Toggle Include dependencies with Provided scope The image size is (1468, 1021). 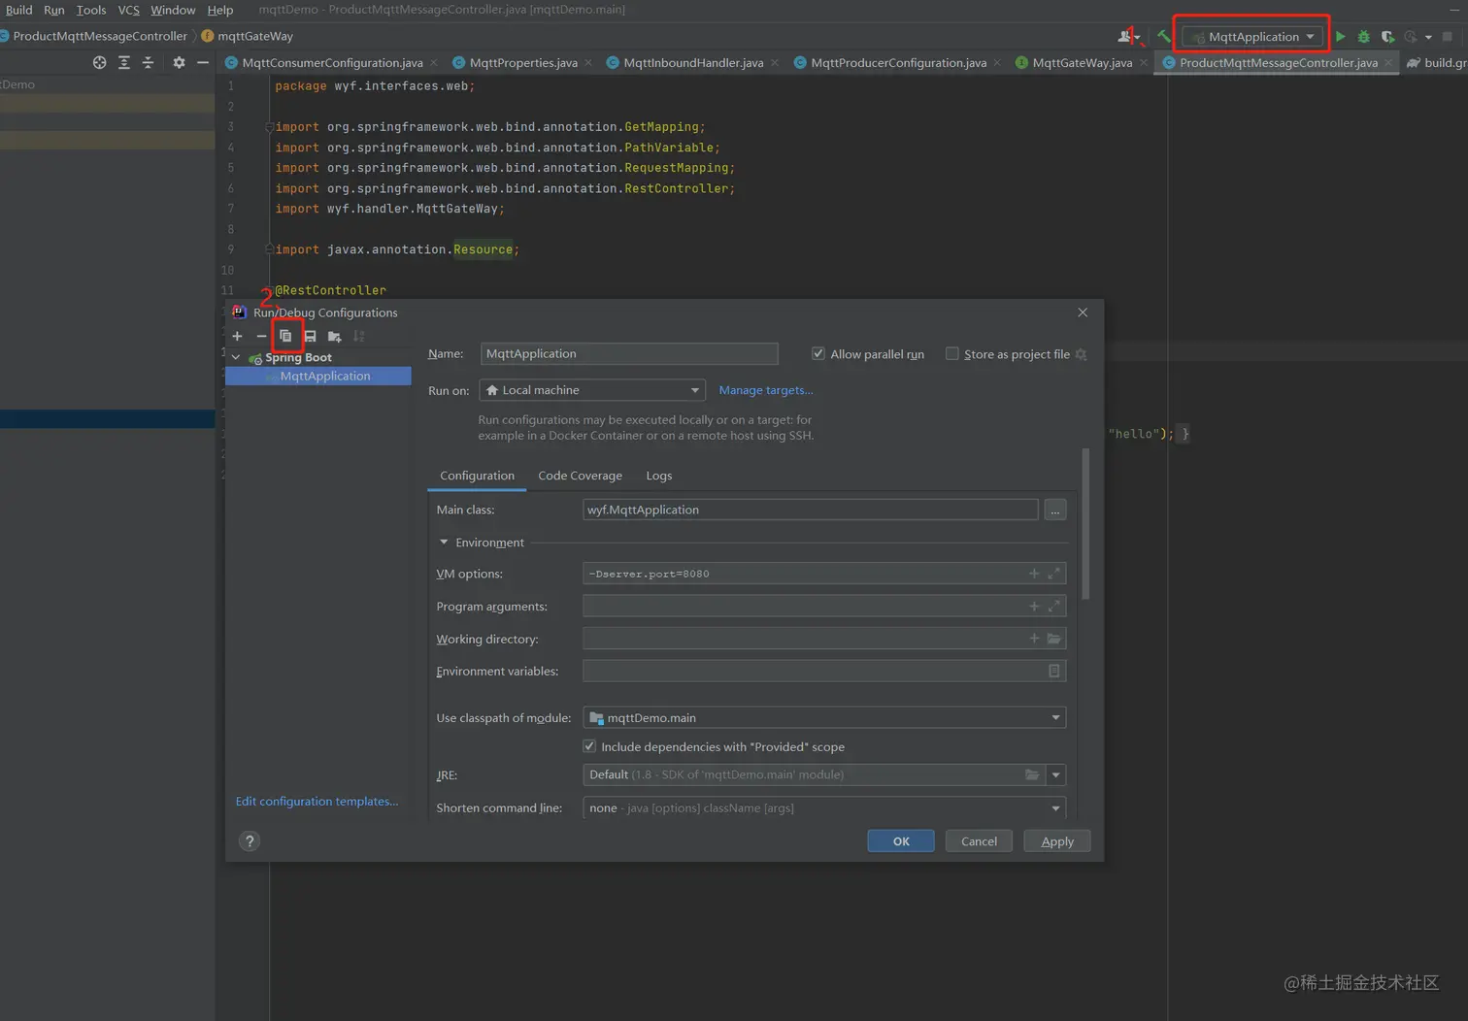click(x=589, y=746)
